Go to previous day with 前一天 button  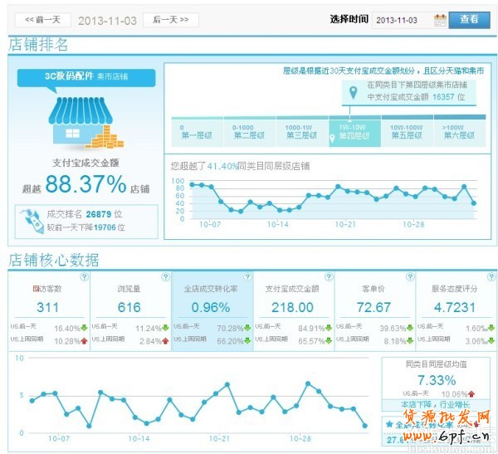pos(42,19)
